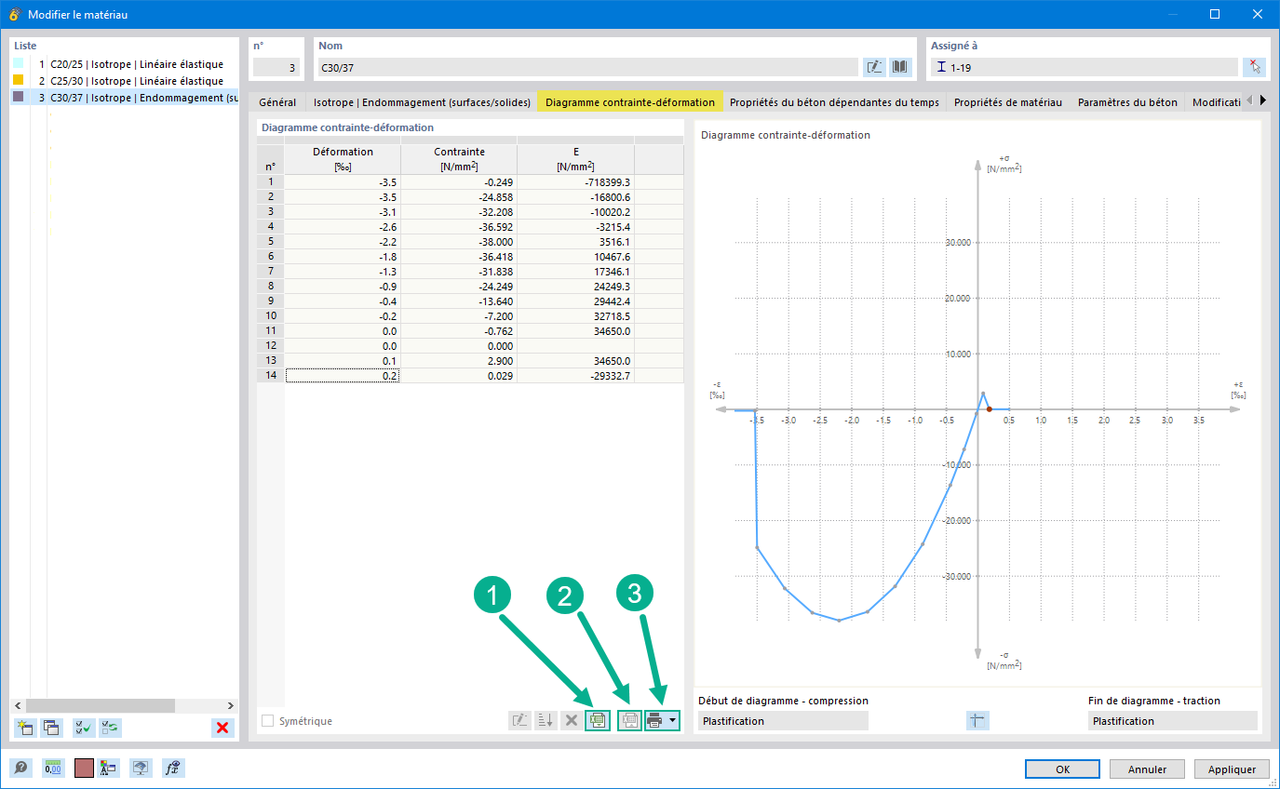Click the Contrainte column header
The width and height of the screenshot is (1280, 789).
459,158
